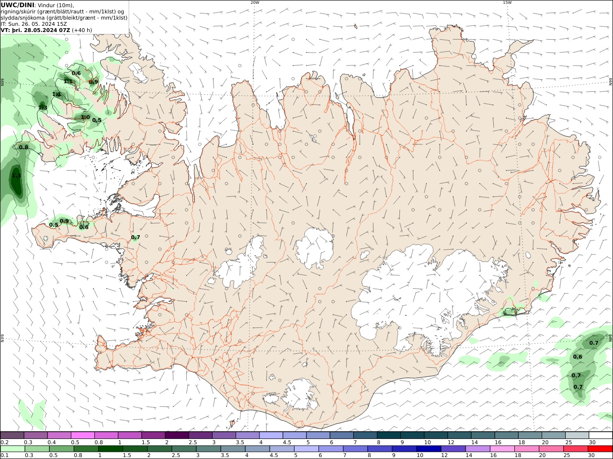This screenshot has width=613, height=459.
Task: Click the 1.3 value in the dark green offshore patch
Action: point(16,175)
